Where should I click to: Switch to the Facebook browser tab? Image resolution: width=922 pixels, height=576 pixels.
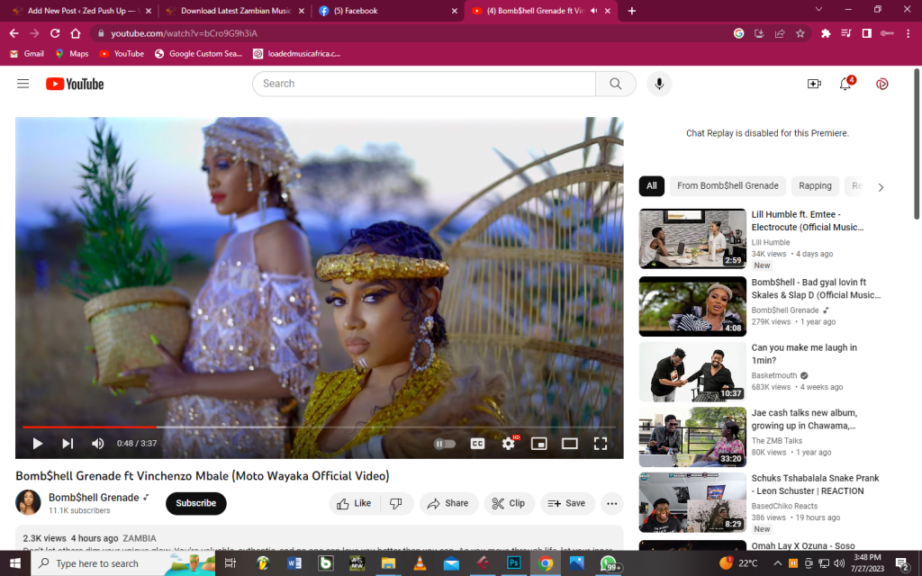(x=386, y=11)
